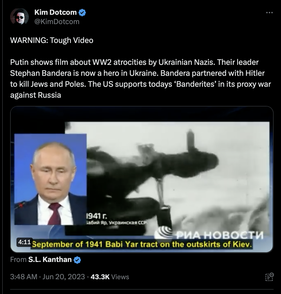View the 43.3K Views count
Screen dimensions: 281x294
click(x=110, y=277)
